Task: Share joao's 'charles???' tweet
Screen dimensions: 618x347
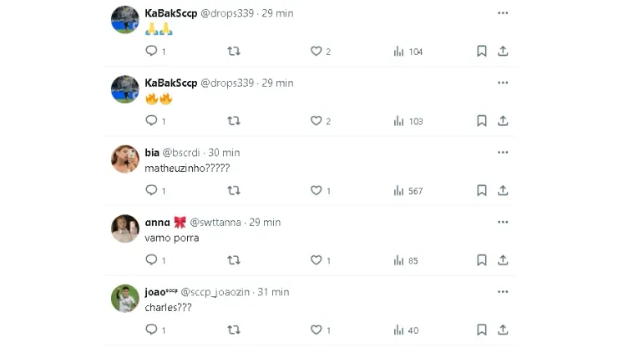Action: tap(503, 330)
